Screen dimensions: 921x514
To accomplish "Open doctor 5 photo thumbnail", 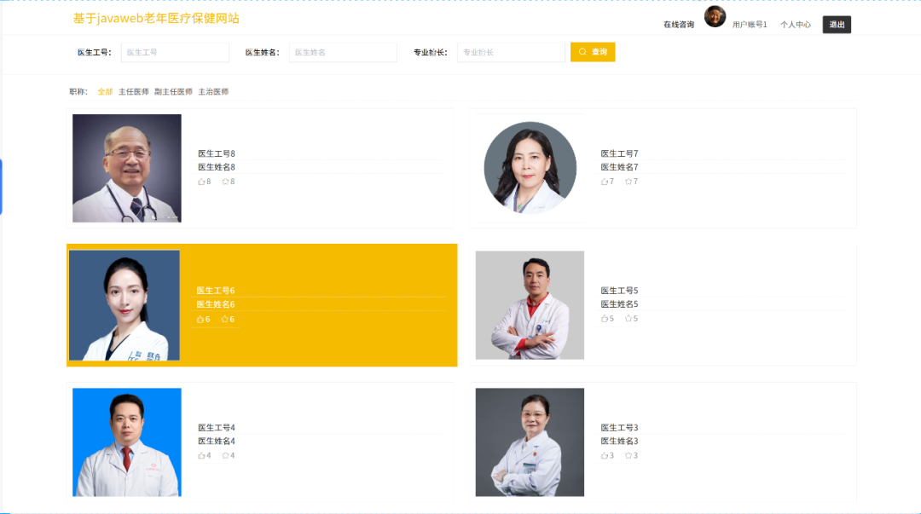I will coord(530,305).
